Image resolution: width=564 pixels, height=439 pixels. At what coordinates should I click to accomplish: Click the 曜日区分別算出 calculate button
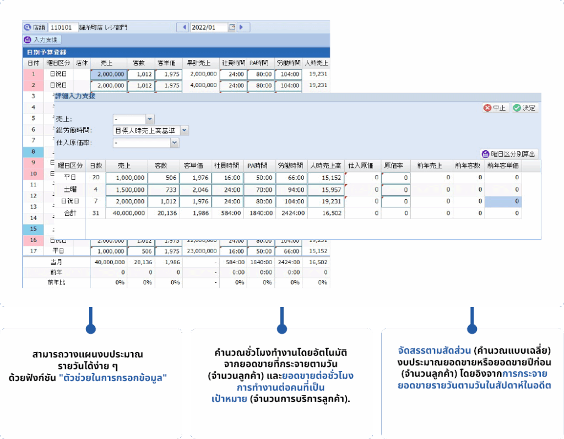[x=509, y=154]
